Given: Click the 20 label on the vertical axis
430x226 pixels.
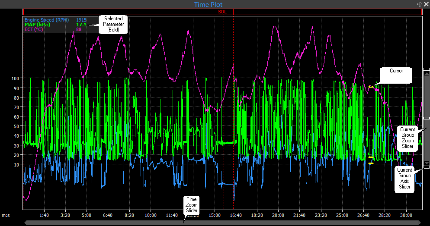Looking at the screenshot, I should 16,155.
